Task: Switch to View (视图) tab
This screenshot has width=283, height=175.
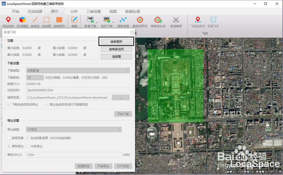Action: [x=113, y=12]
